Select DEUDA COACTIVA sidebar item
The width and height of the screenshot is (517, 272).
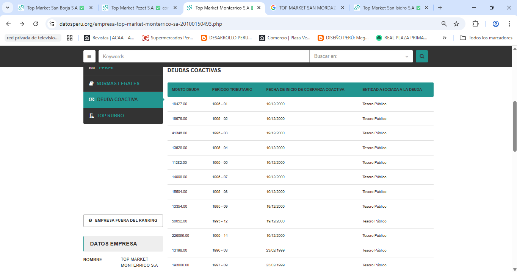(123, 99)
